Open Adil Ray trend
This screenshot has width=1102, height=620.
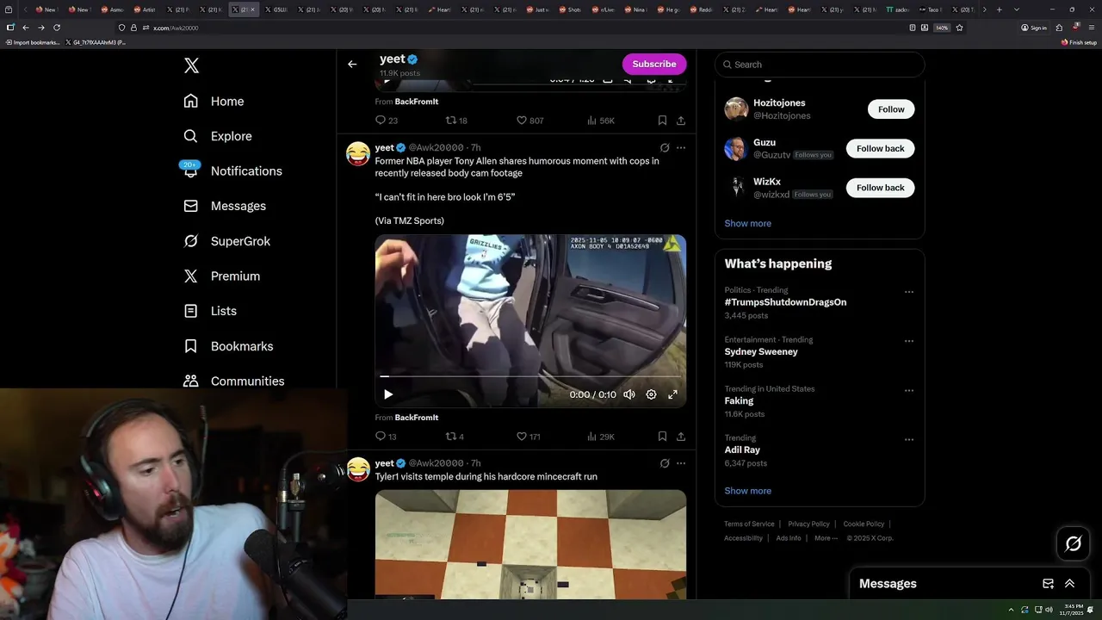tap(742, 449)
